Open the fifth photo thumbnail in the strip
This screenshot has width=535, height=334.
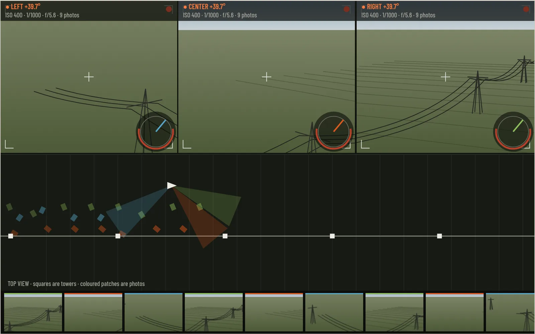(274, 312)
